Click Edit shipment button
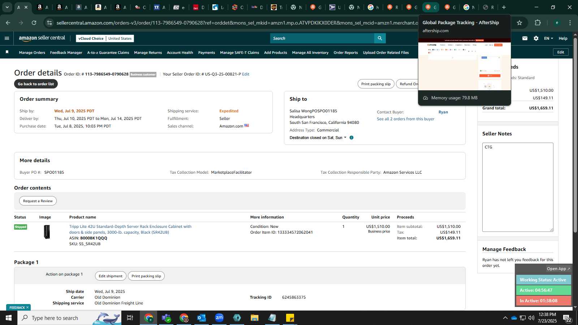The width and height of the screenshot is (578, 325). [x=111, y=276]
